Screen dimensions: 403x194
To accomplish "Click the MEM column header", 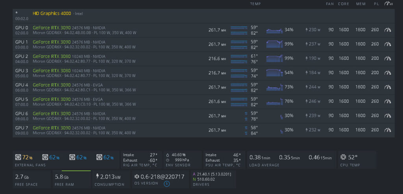I will [361, 4].
